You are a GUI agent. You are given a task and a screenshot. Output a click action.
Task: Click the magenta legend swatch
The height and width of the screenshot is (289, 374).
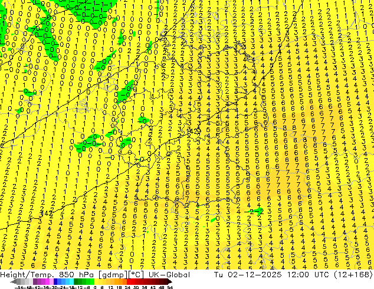[x=47, y=281]
